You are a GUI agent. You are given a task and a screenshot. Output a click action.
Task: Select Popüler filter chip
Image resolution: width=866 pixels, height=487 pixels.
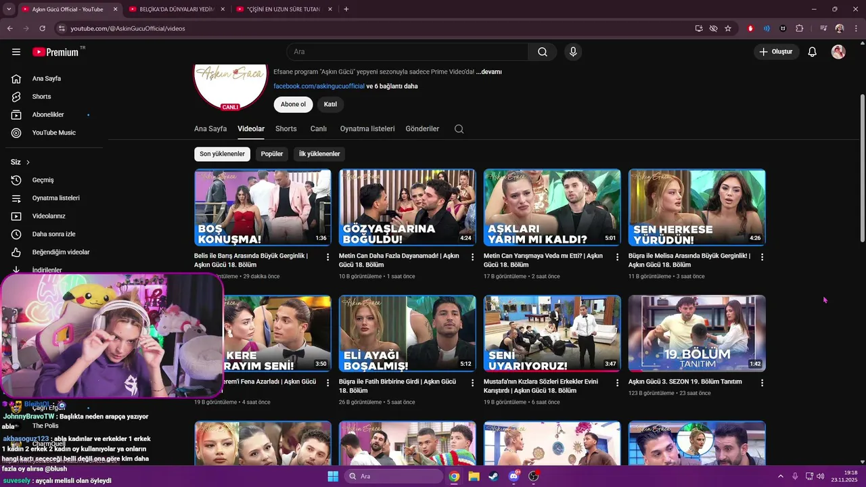click(x=272, y=154)
